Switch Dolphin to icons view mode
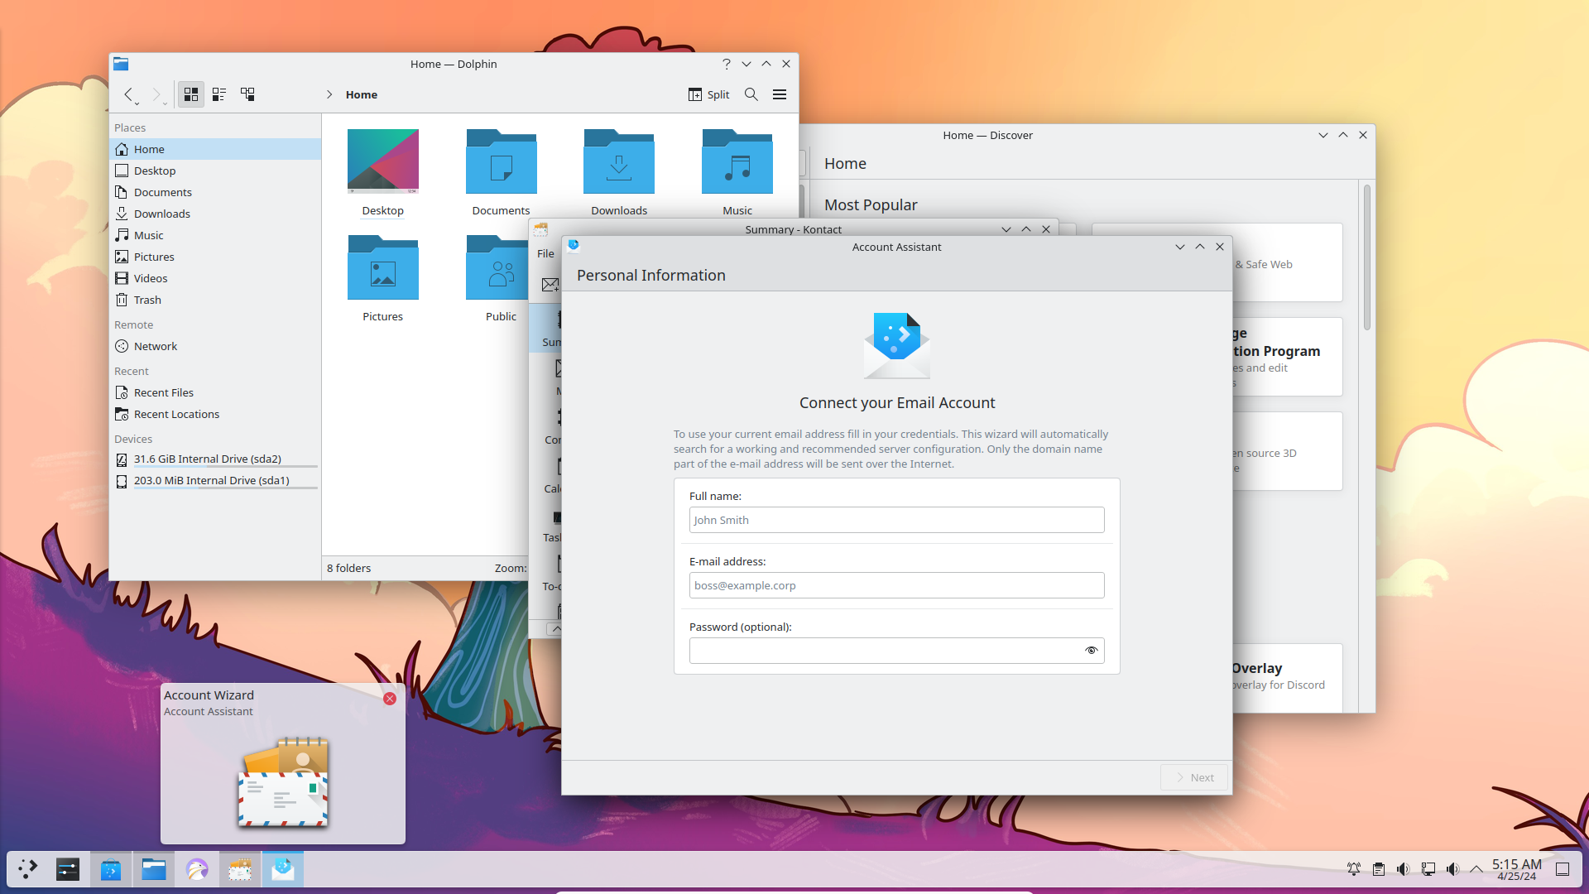Screen dimensions: 1589x894 pyautogui.click(x=191, y=94)
